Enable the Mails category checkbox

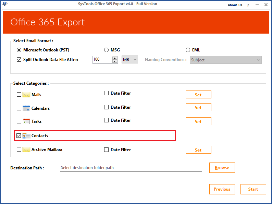click(19, 95)
